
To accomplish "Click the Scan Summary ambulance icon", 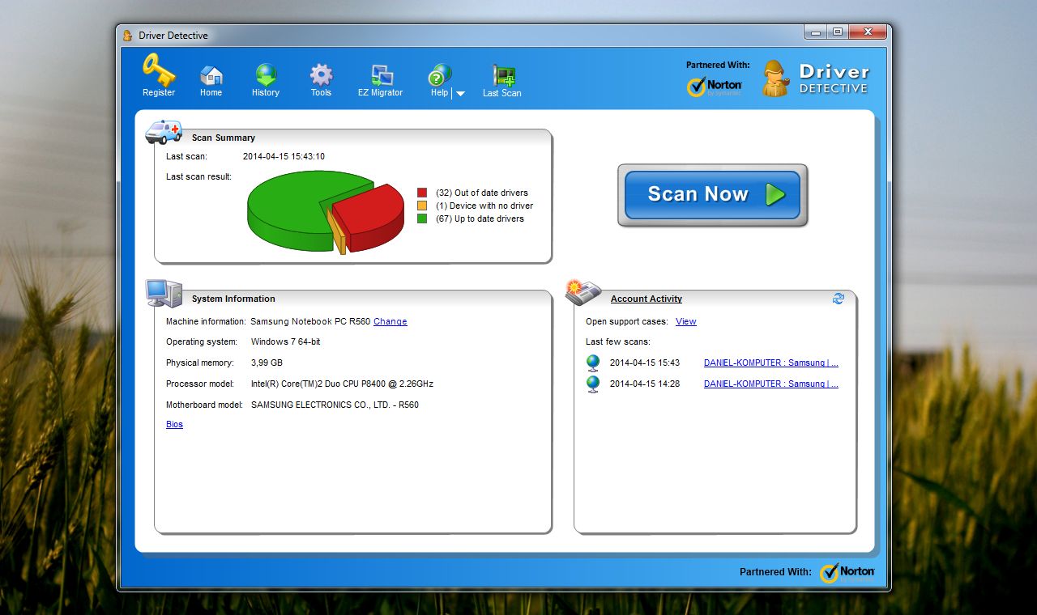I will (164, 132).
